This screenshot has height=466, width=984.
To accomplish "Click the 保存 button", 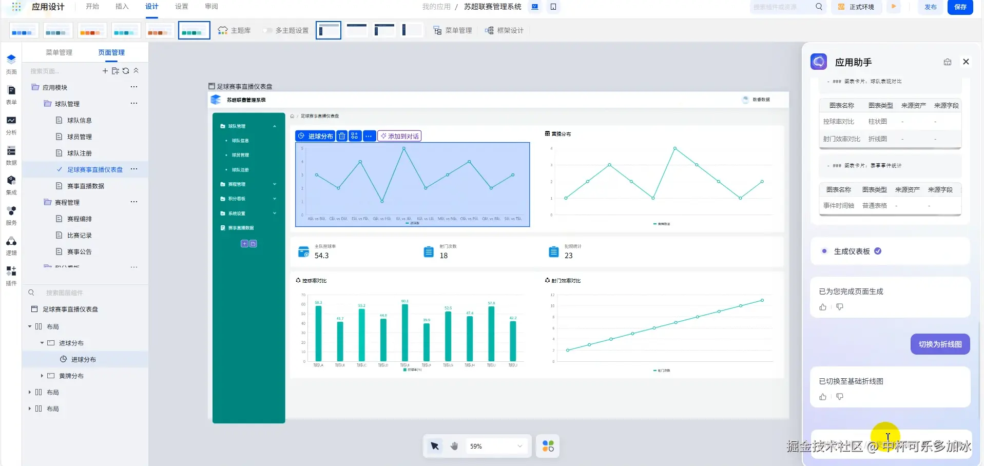I will [x=960, y=7].
